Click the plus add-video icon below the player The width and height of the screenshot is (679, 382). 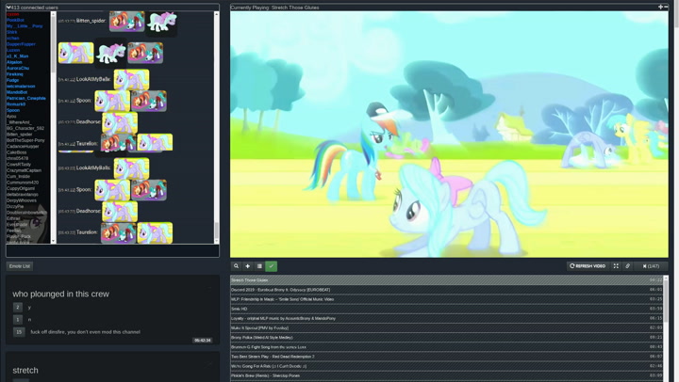click(x=248, y=266)
